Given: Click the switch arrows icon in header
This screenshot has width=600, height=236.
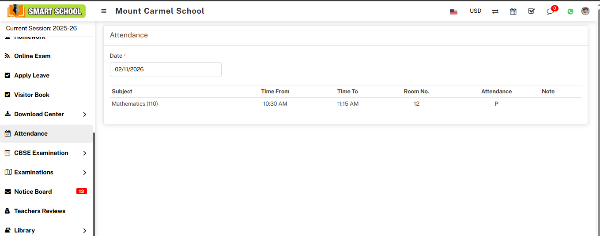Looking at the screenshot, I should (x=495, y=11).
